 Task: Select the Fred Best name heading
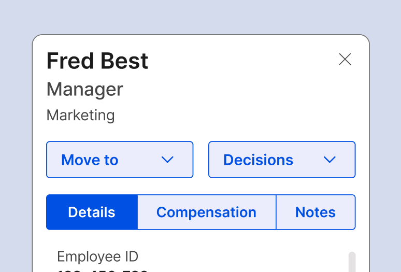pyautogui.click(x=97, y=61)
